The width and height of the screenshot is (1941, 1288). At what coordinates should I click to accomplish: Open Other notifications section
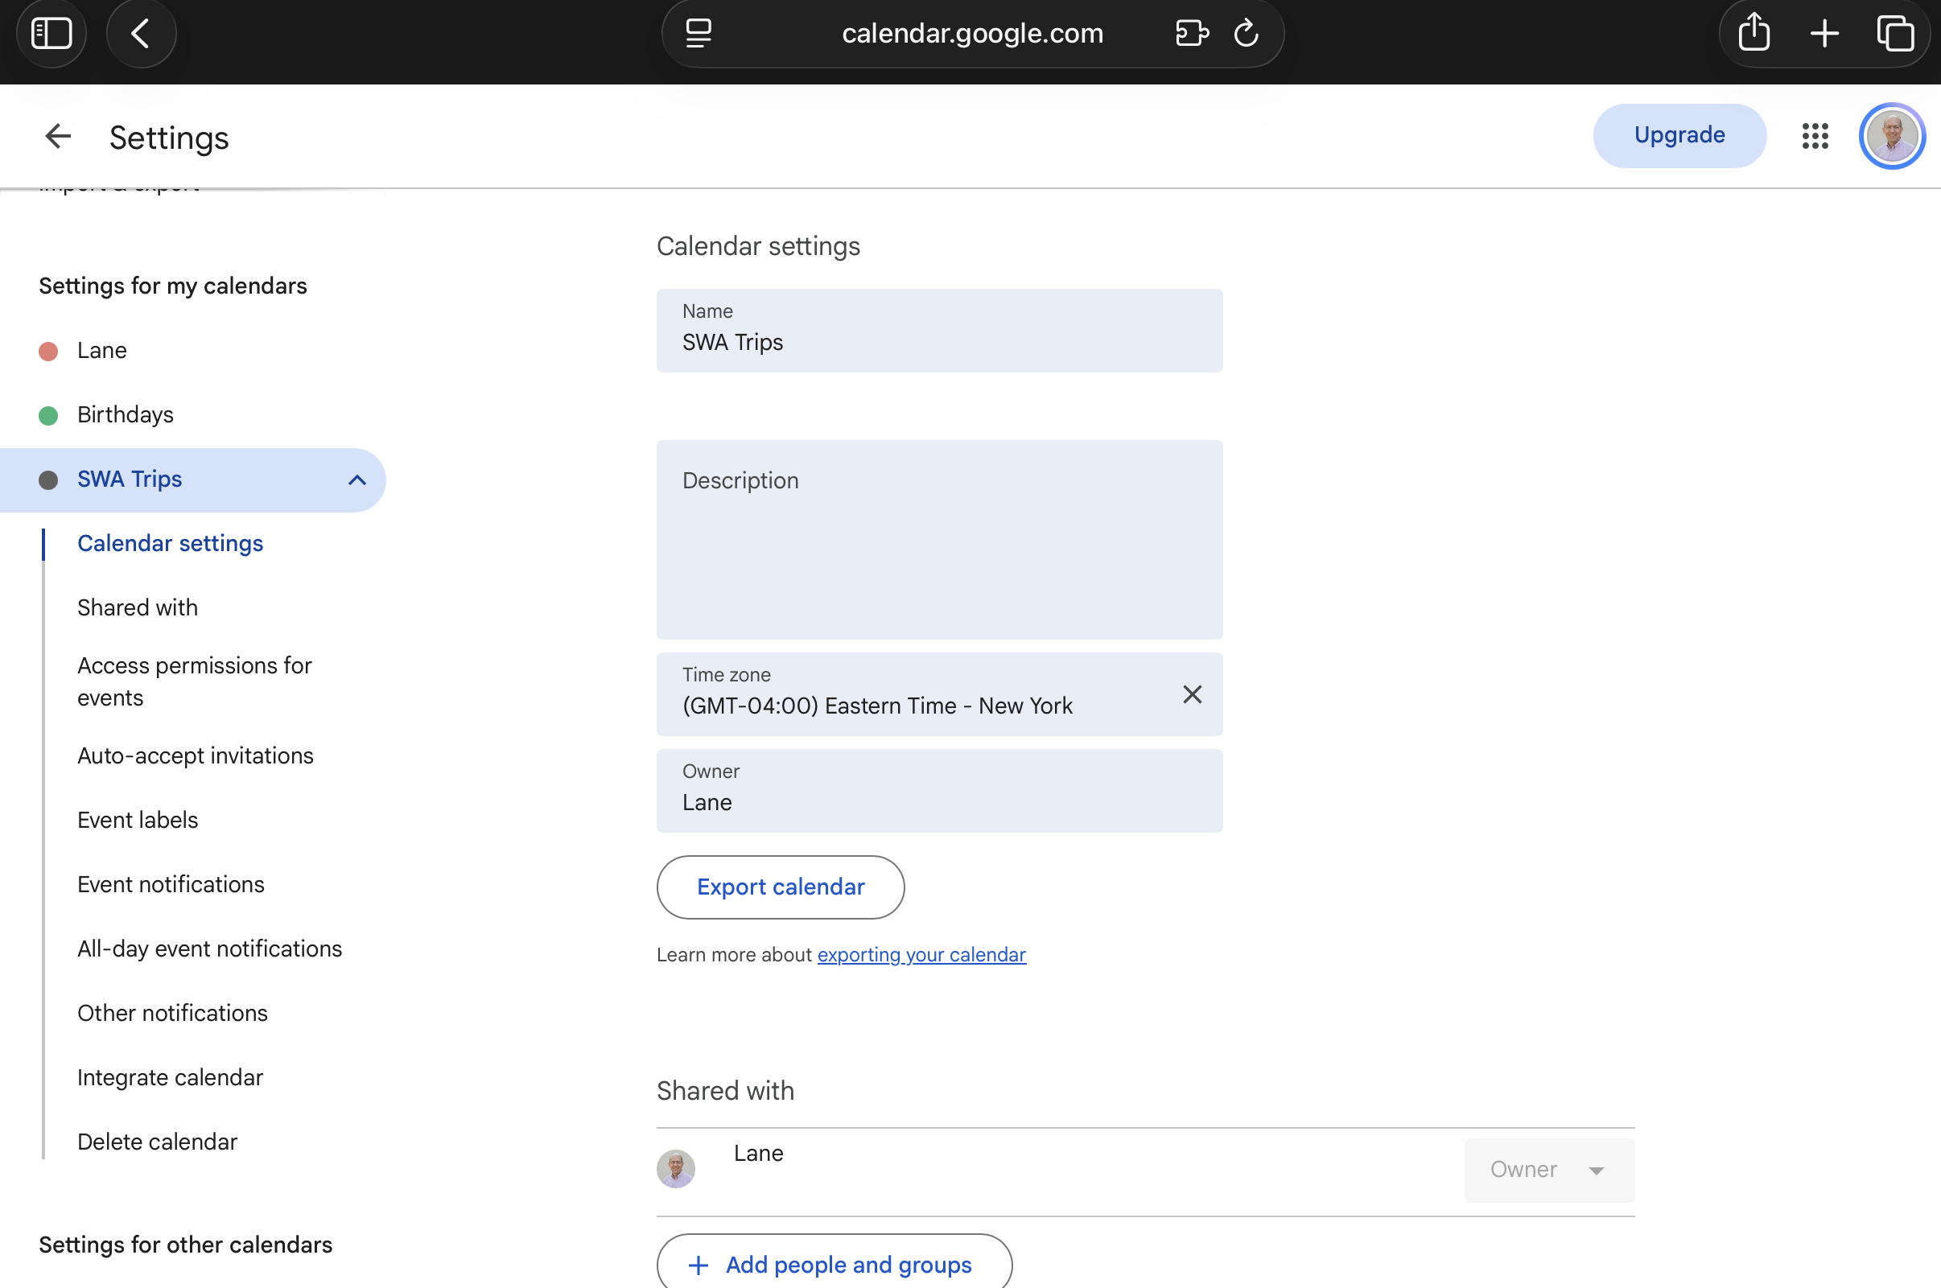point(172,1013)
